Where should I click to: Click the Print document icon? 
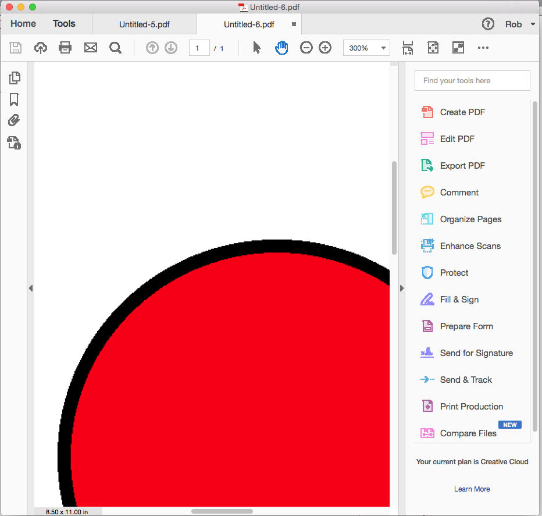(x=65, y=47)
